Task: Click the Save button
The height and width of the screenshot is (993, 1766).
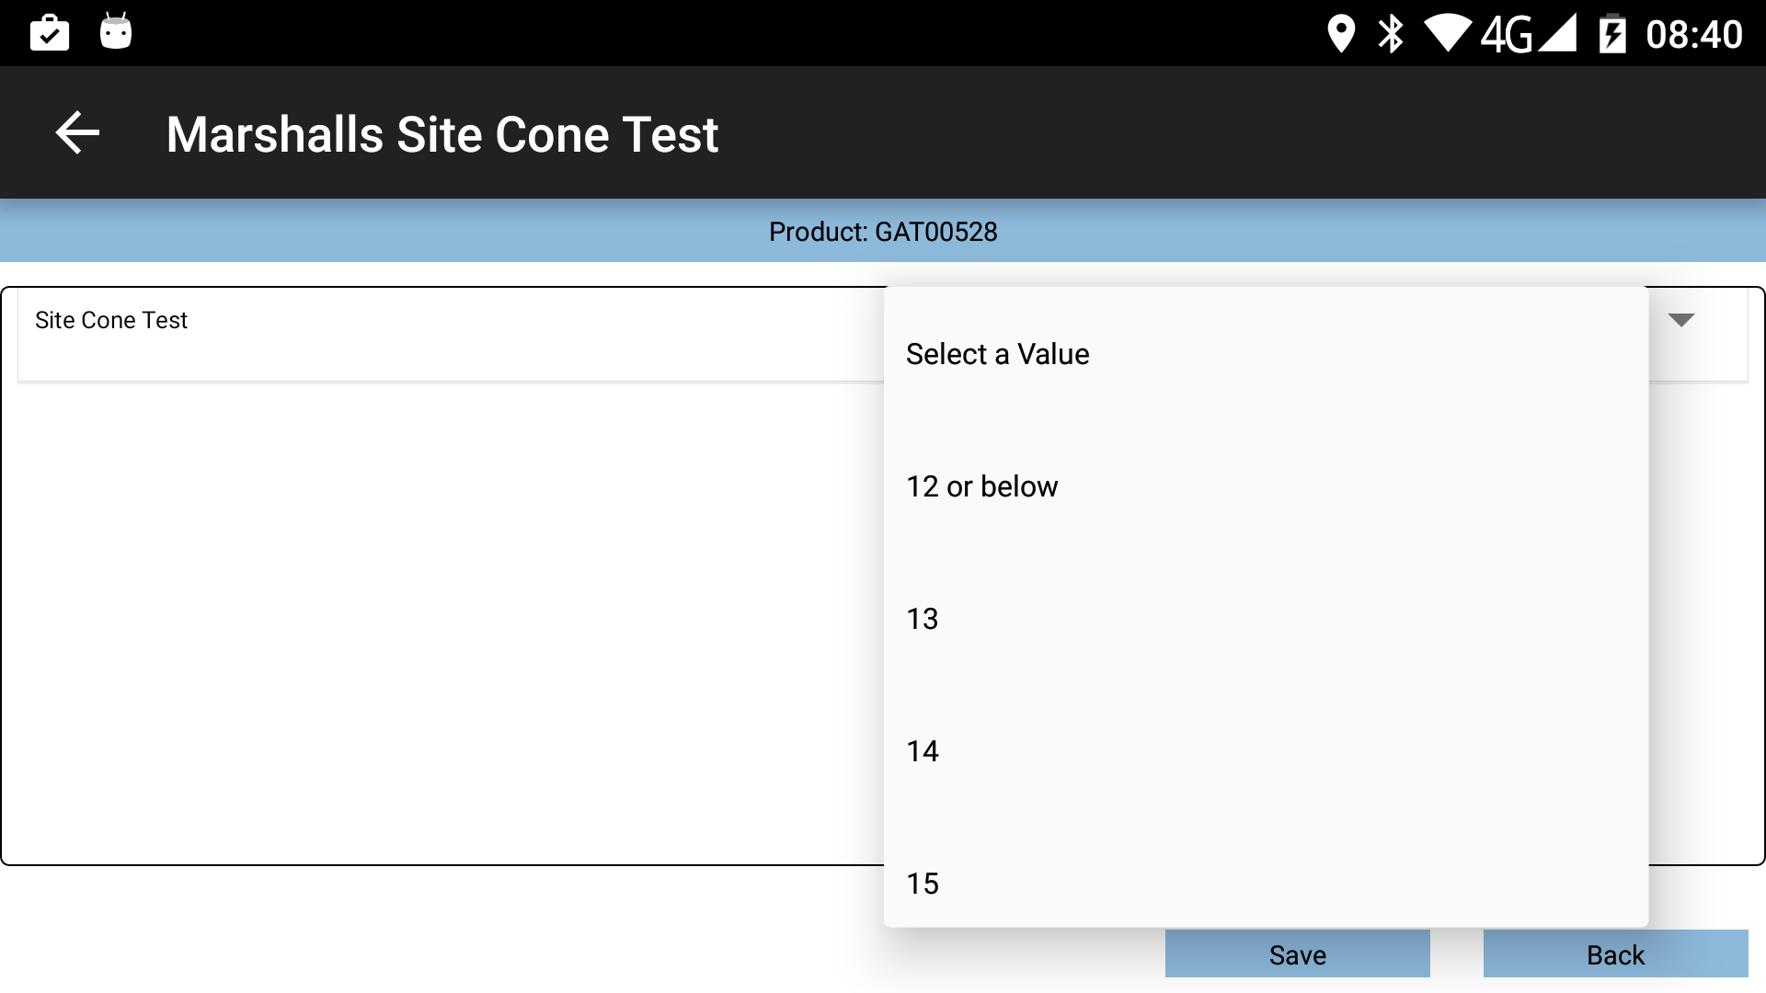Action: click(1297, 954)
